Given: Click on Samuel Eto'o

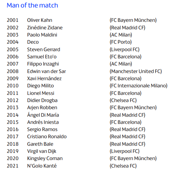Looking at the screenshot, I should click(42, 57).
